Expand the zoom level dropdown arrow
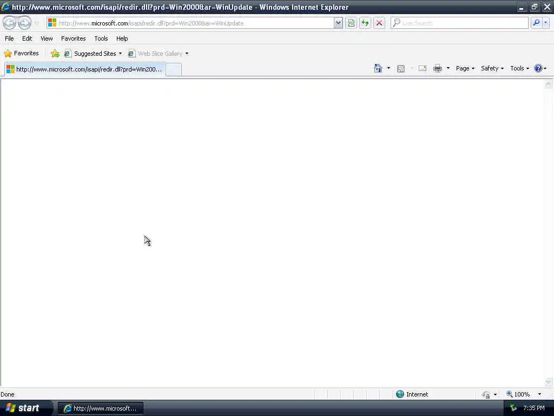Image resolution: width=554 pixels, height=416 pixels. 539,394
